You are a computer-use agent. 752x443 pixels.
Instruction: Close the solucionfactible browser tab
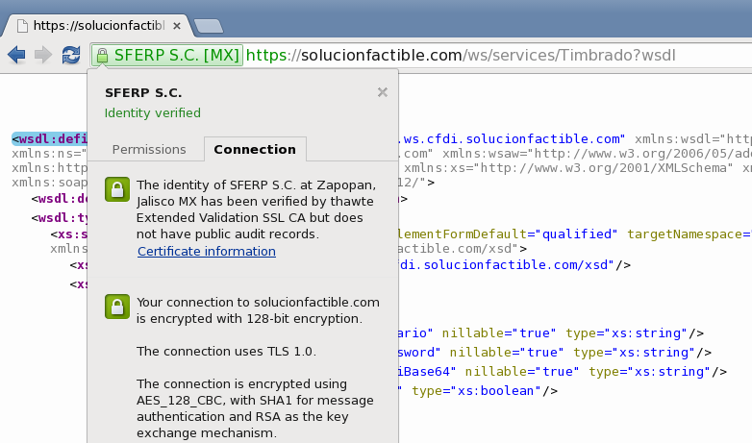pos(177,25)
